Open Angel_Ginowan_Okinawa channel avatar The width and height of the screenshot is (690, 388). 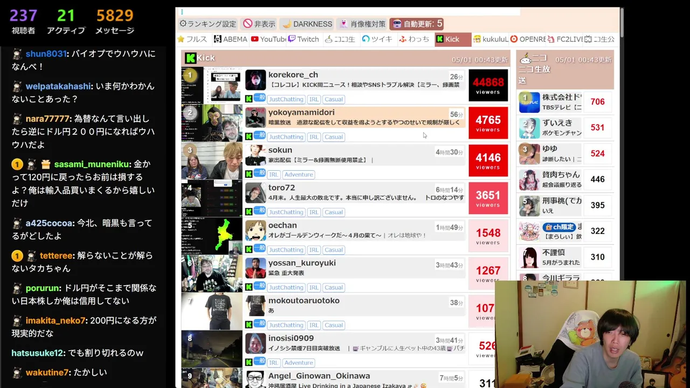pos(256,379)
